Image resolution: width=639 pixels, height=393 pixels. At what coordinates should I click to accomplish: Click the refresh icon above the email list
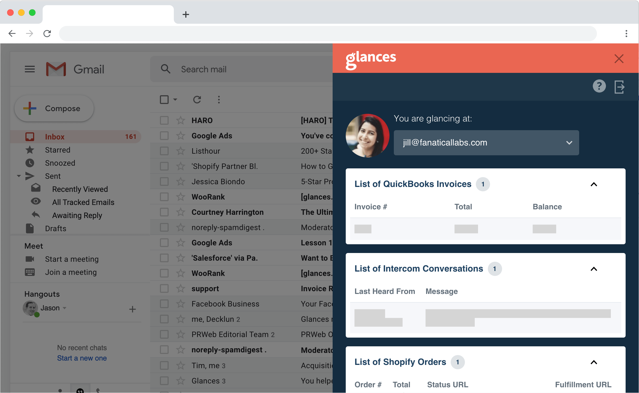click(x=197, y=100)
